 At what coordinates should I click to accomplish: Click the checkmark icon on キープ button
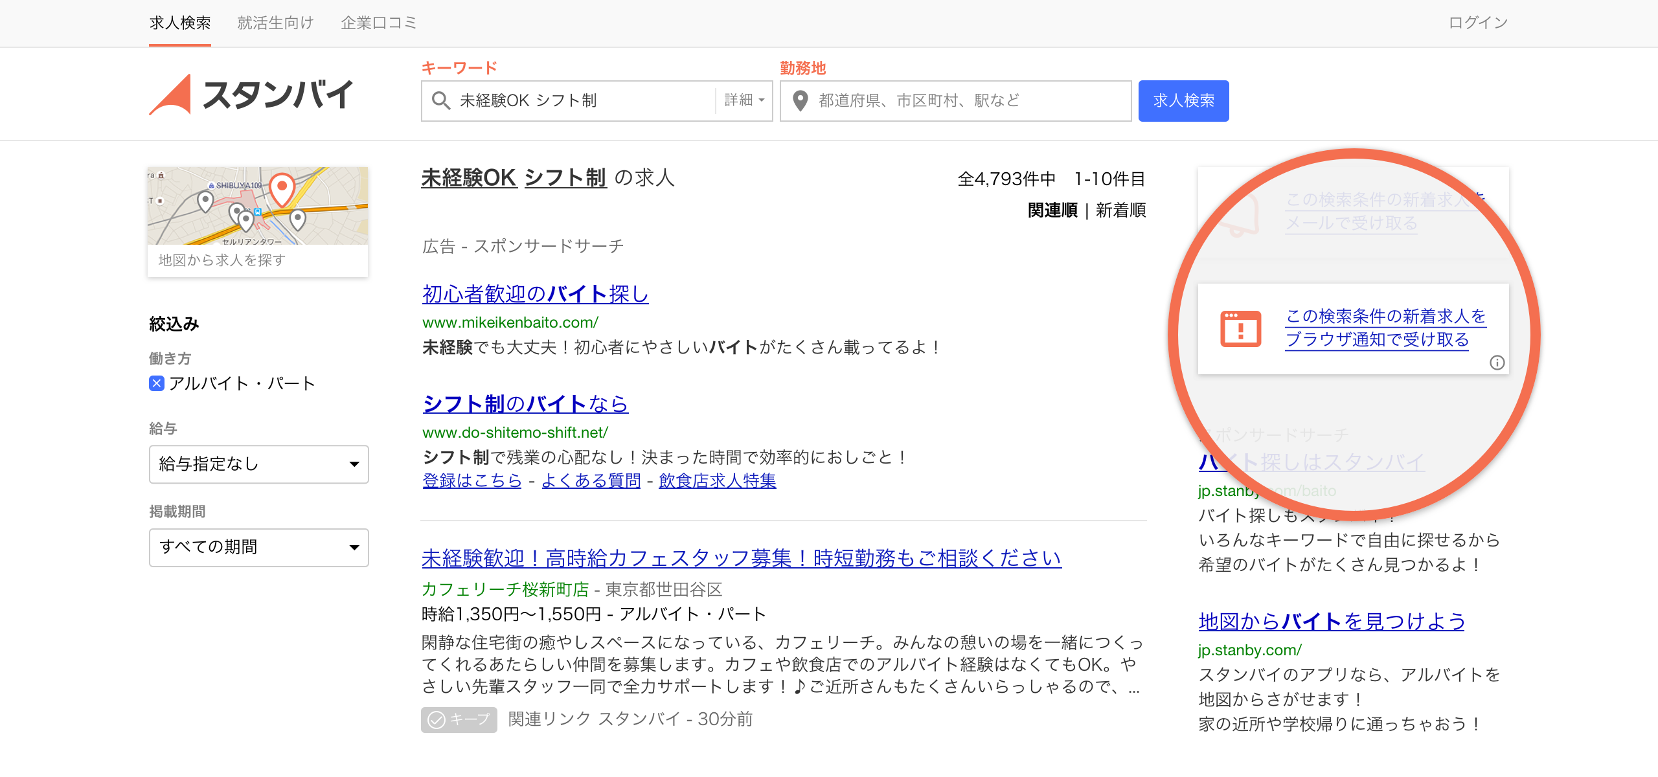(x=437, y=720)
